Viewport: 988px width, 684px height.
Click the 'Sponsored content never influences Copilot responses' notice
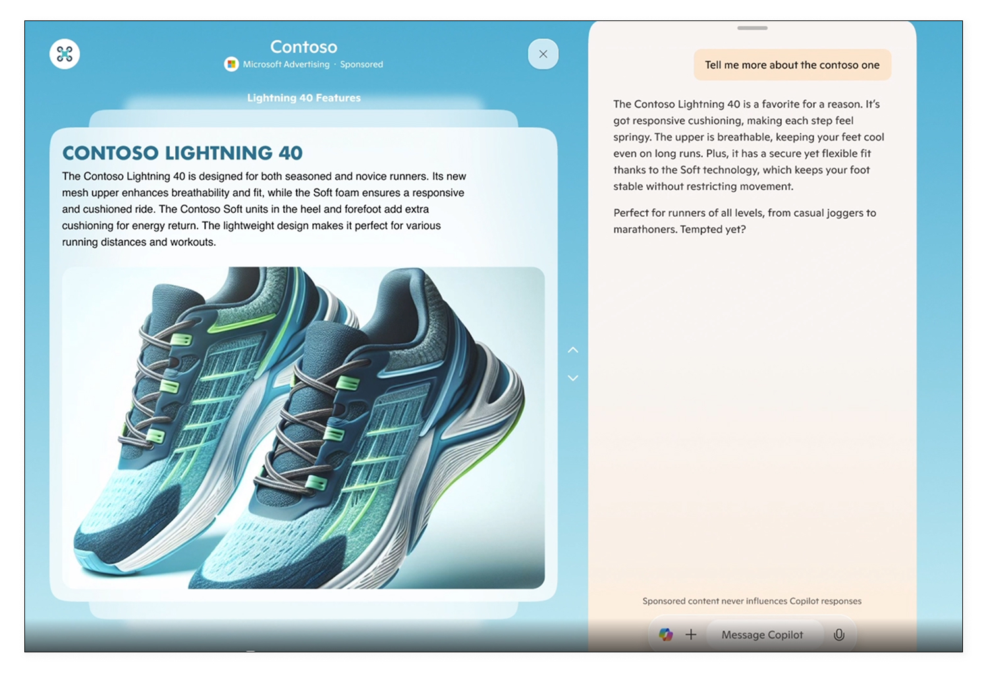click(752, 601)
